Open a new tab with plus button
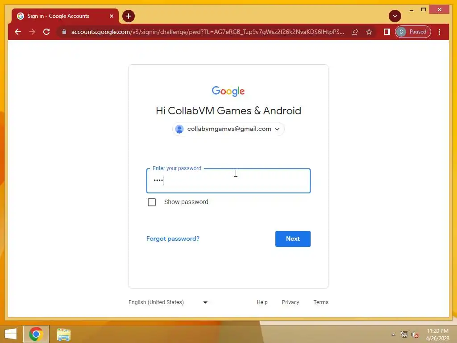This screenshot has height=343, width=457. point(128,16)
